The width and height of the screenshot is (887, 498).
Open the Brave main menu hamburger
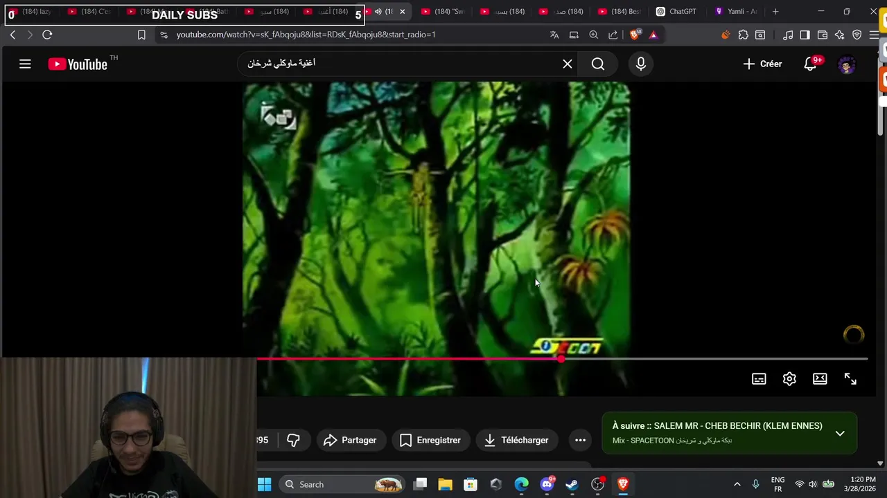click(x=875, y=35)
